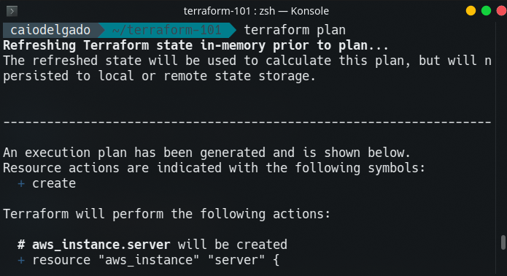The image size is (507, 276).
Task: Click the green maximize window button
Action: [487, 11]
